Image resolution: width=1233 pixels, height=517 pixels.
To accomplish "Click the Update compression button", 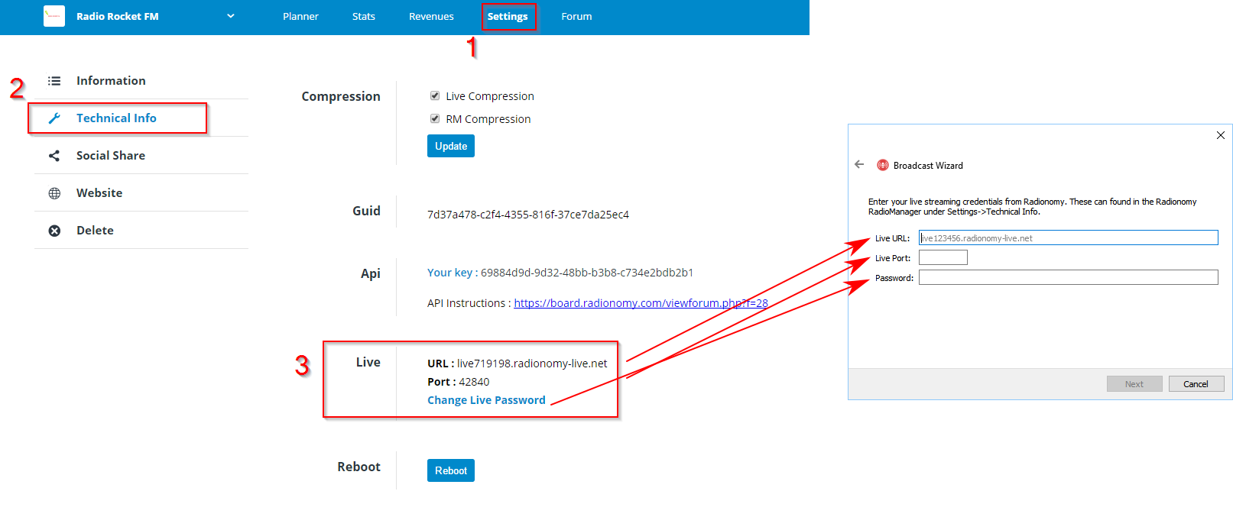I will pos(451,146).
